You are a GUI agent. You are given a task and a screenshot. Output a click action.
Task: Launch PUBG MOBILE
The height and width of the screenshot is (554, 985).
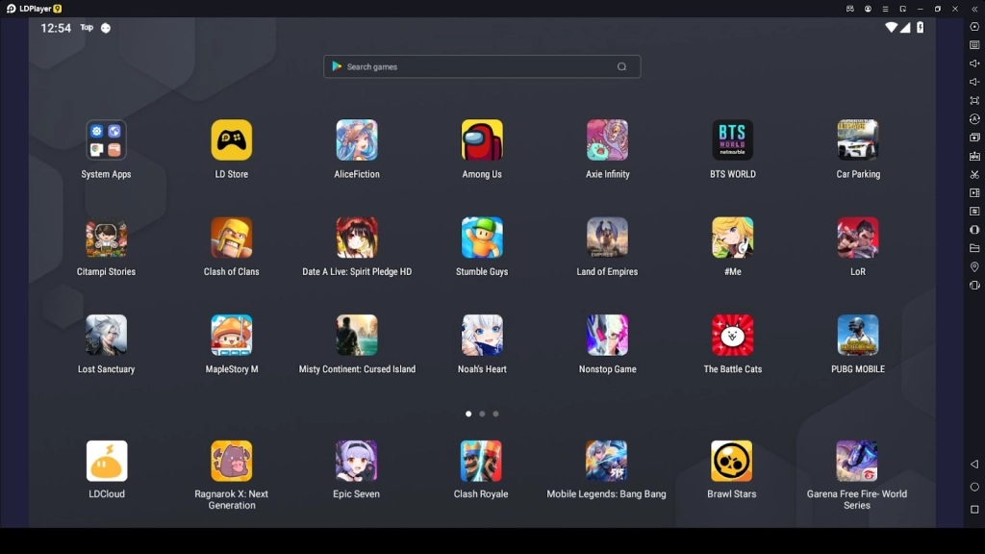pyautogui.click(x=858, y=335)
